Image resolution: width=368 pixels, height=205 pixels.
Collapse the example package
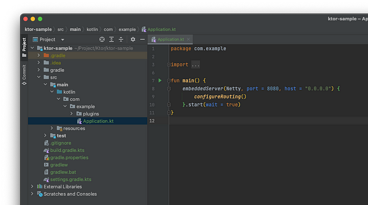(65, 106)
